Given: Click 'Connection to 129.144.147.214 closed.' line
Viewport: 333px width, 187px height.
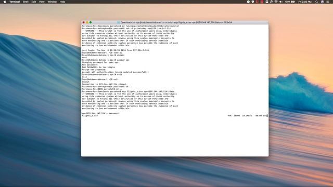Looking at the screenshot, I should click(104, 84).
